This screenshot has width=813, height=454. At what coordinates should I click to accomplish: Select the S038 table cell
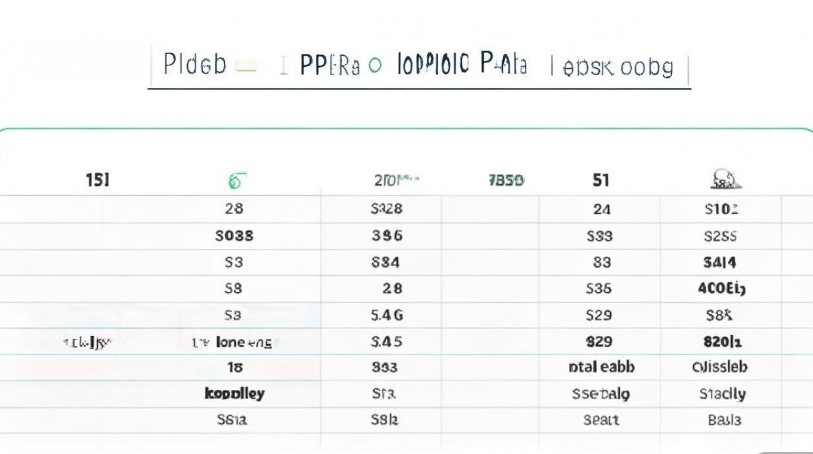(x=234, y=236)
